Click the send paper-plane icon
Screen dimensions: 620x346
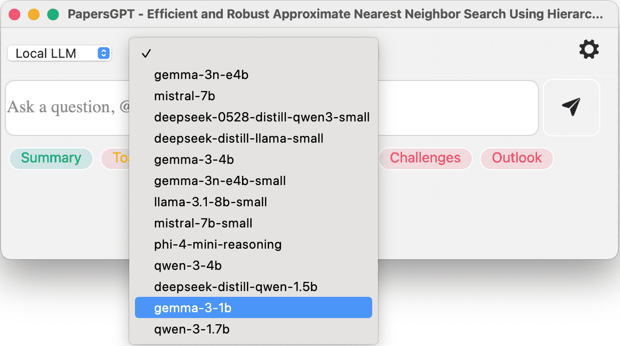pos(571,107)
